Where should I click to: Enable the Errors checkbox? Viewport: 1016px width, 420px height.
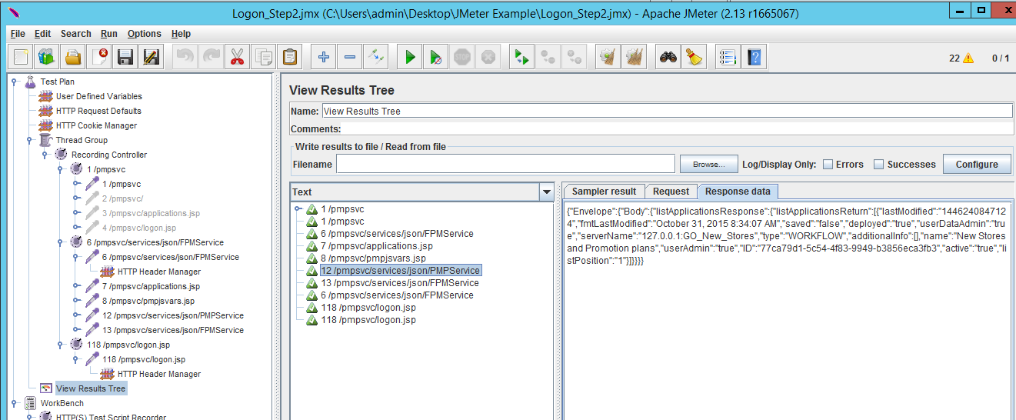pos(828,164)
